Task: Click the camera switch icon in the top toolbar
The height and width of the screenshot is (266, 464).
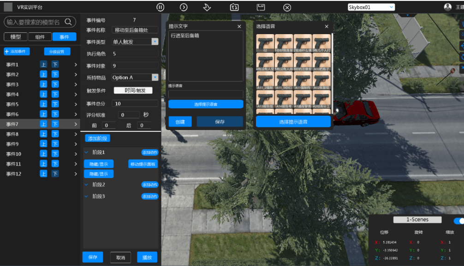Action: (x=234, y=7)
